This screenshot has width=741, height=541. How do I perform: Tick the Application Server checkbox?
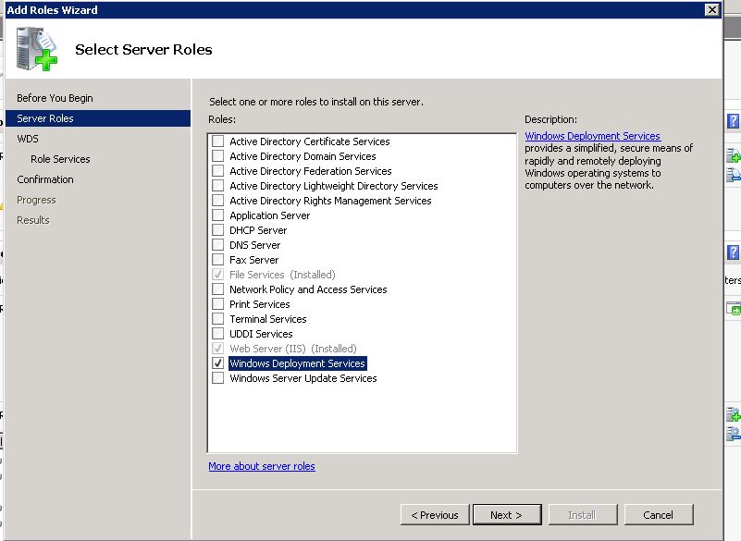pos(217,215)
